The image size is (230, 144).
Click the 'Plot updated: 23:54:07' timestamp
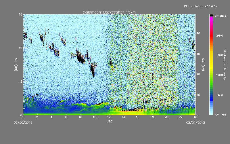[x=201, y=6]
